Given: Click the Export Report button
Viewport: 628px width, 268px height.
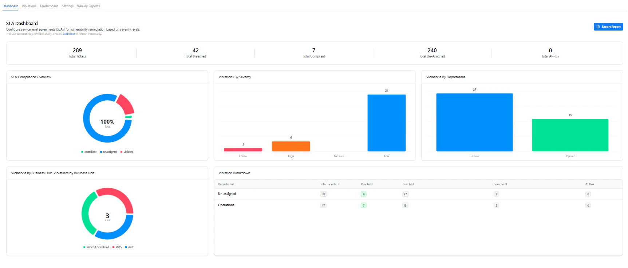Looking at the screenshot, I should point(608,27).
